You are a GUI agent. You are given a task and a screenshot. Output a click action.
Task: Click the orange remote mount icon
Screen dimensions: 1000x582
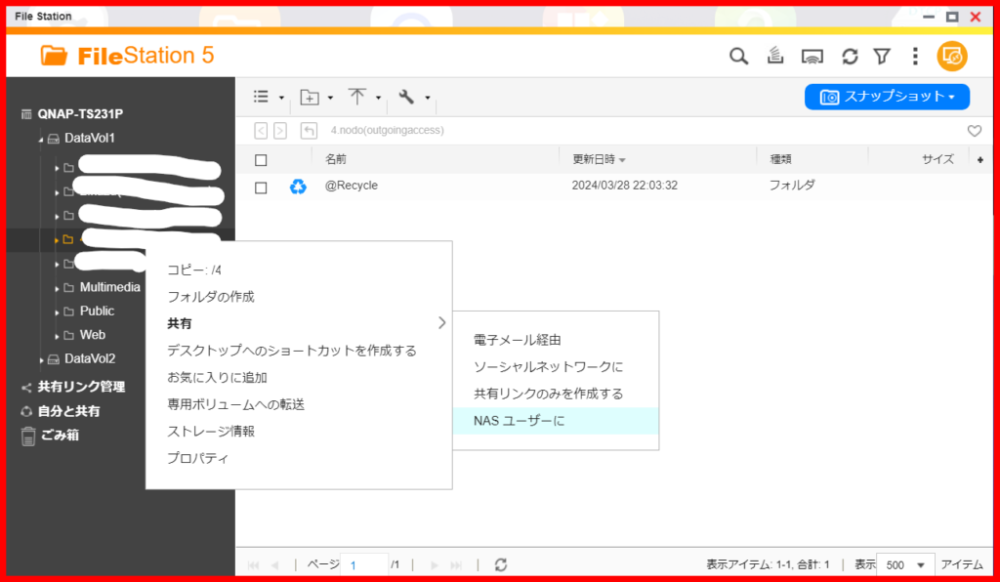(952, 56)
